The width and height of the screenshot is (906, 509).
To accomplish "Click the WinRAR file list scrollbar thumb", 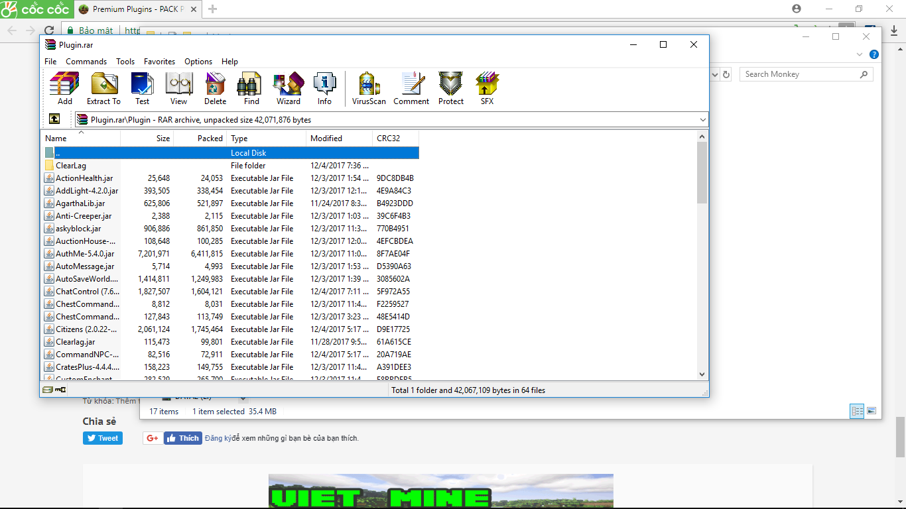I will pos(702,172).
